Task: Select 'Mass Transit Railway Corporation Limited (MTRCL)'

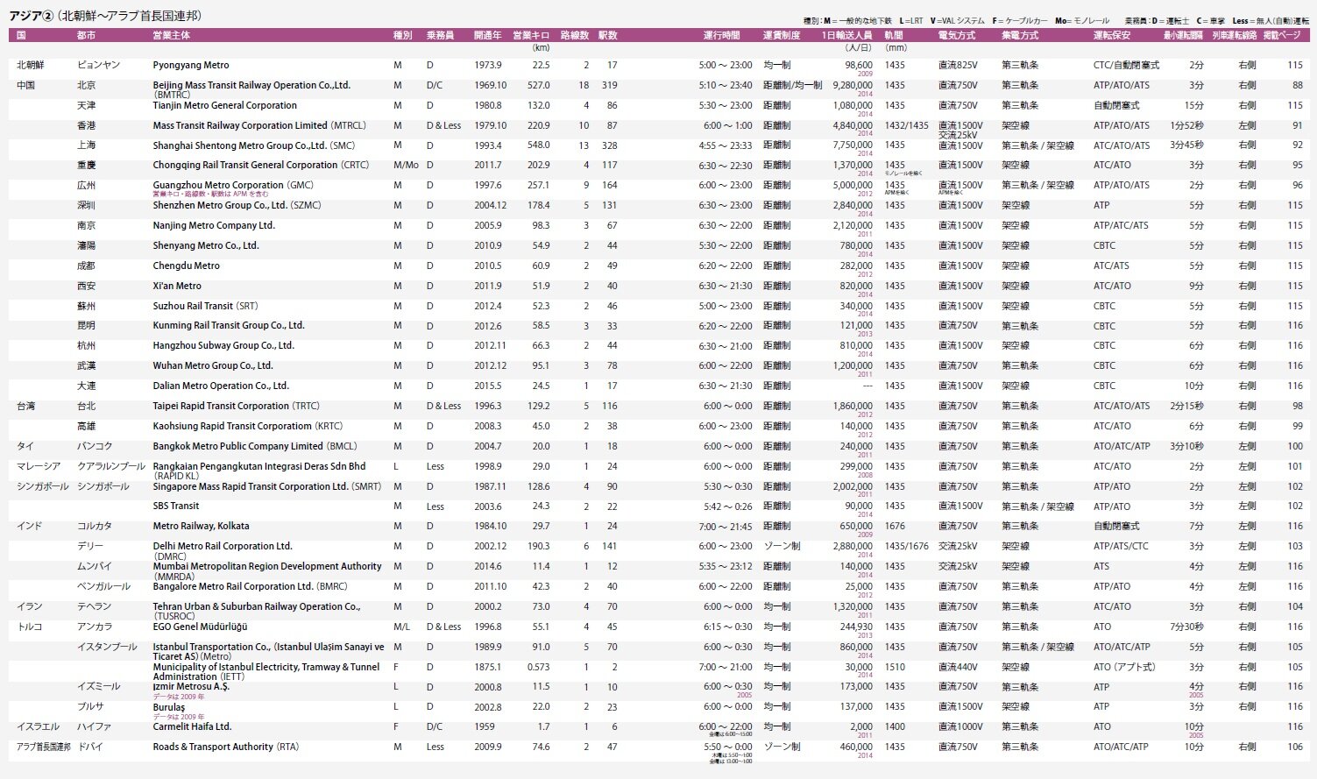Action: click(x=259, y=126)
